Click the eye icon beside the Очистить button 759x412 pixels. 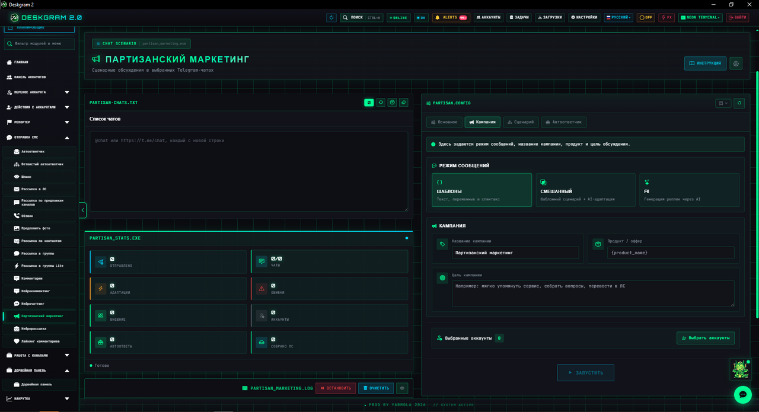click(x=402, y=388)
